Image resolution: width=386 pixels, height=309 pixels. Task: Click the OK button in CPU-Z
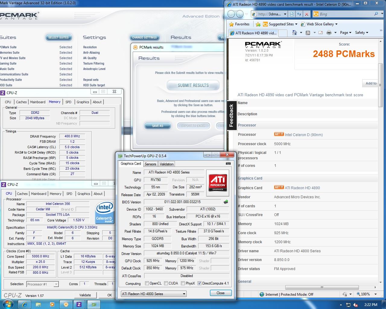109,295
